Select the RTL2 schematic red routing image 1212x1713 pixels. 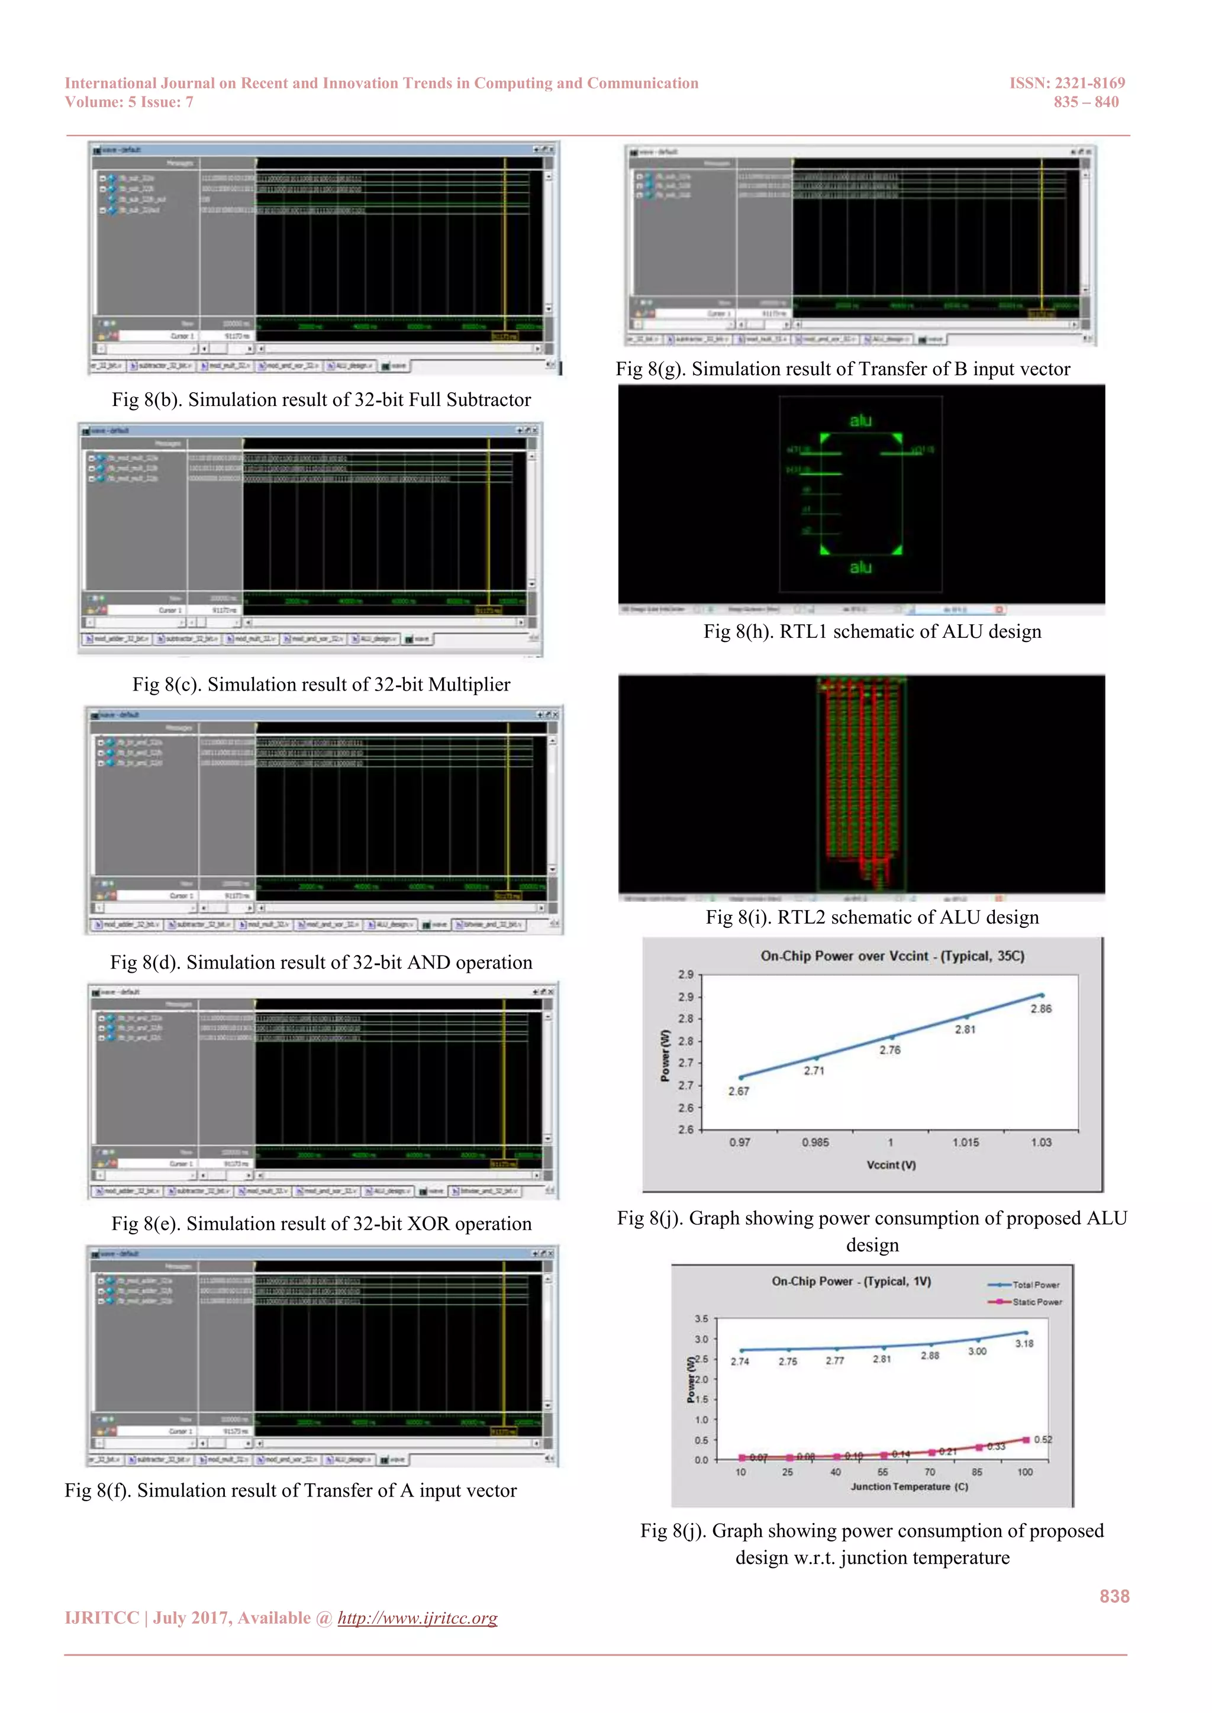[861, 783]
